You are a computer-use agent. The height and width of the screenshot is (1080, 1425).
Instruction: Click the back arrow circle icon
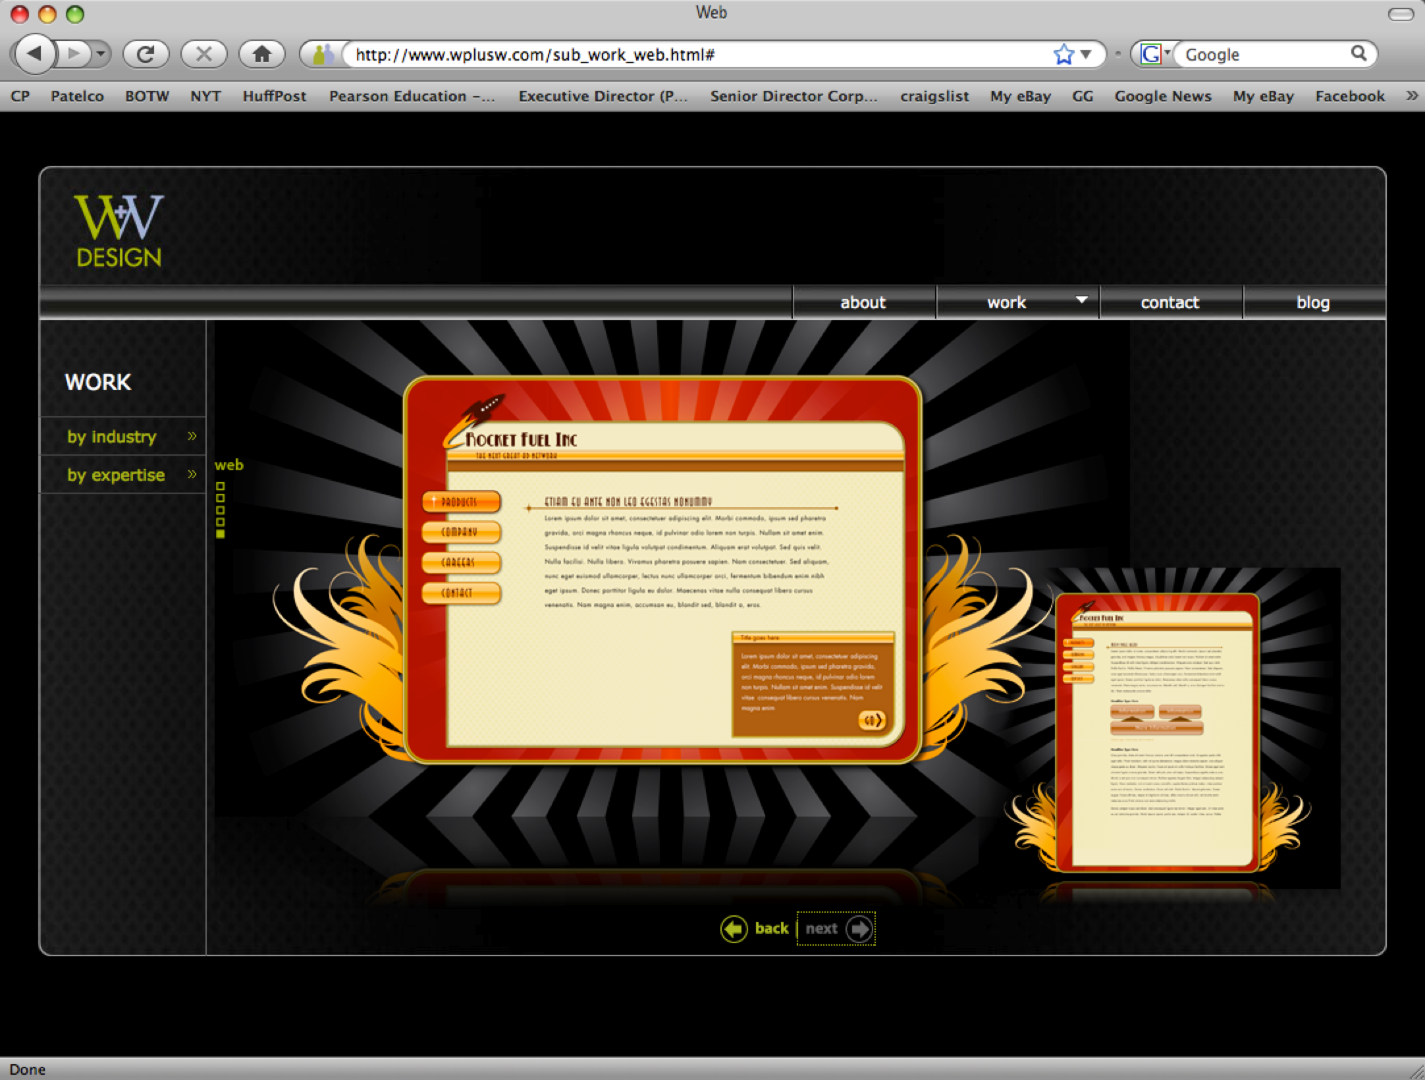[734, 929]
